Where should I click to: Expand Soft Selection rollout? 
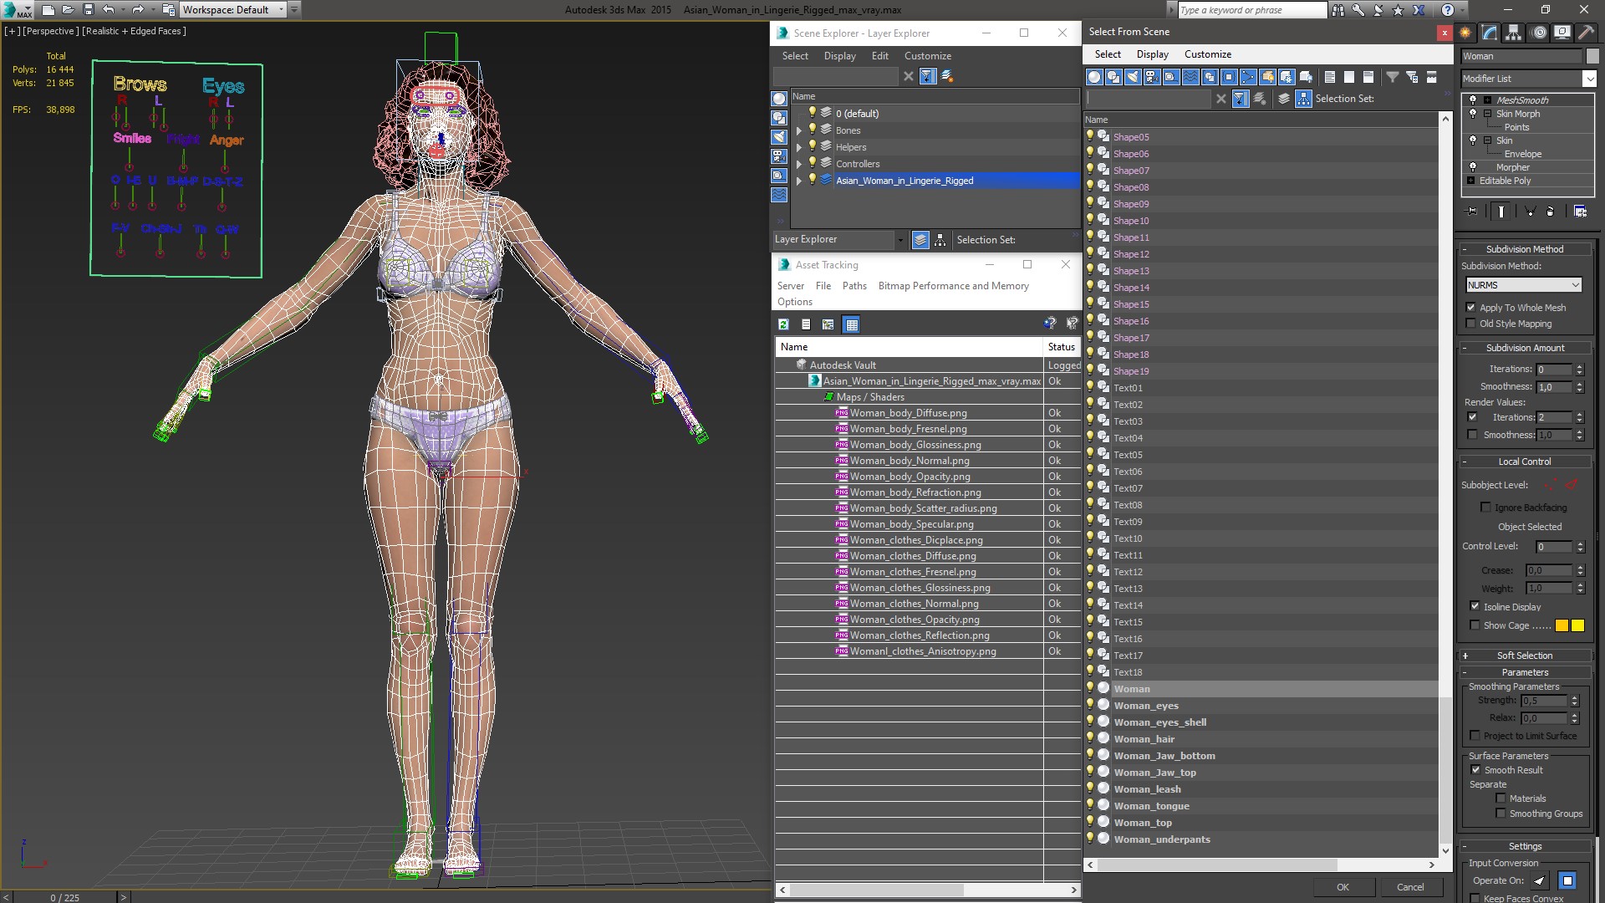(1525, 656)
